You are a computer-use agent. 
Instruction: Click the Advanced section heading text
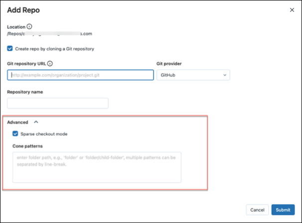point(17,122)
